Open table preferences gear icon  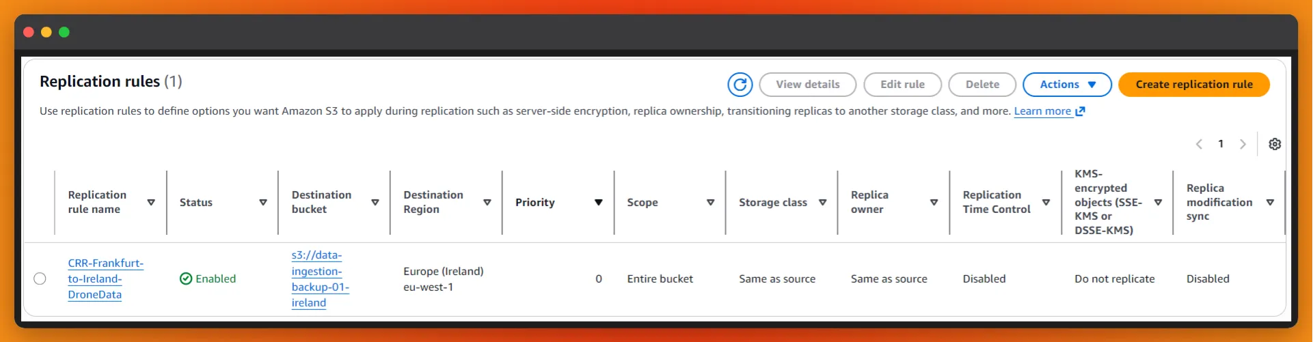1275,144
